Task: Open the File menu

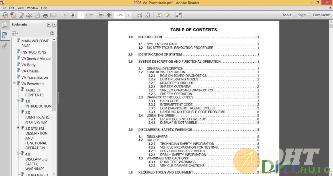Action: coord(4,8)
